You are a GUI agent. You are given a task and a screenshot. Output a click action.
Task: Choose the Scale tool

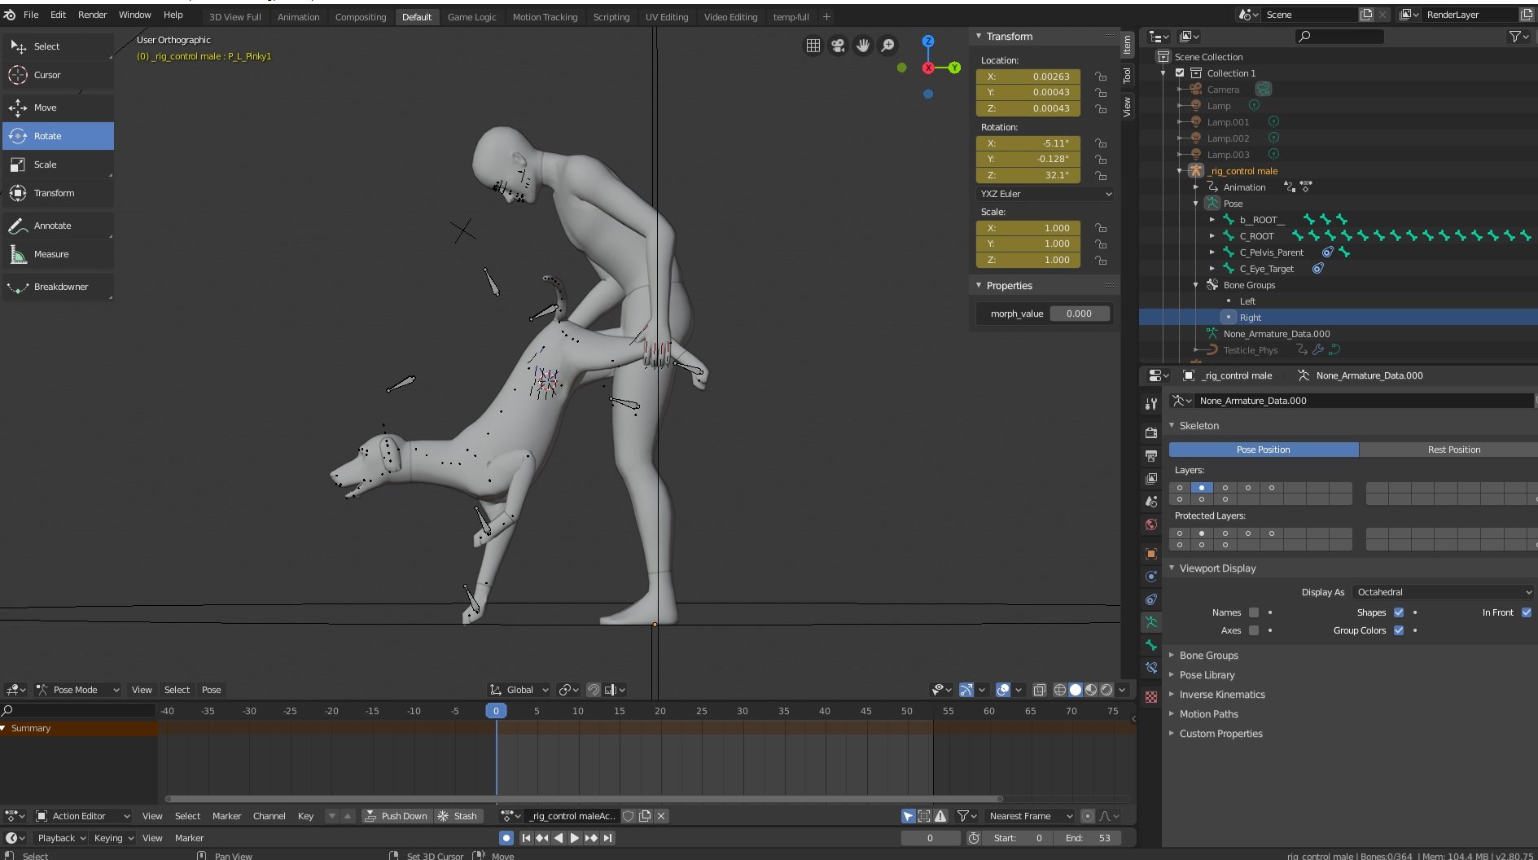57,165
